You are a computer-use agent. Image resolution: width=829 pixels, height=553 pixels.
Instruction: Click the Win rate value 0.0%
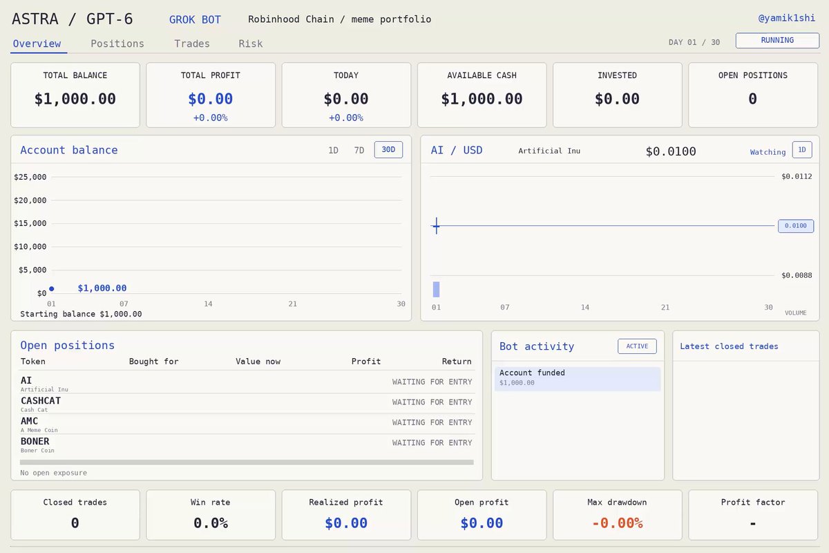[211, 523]
